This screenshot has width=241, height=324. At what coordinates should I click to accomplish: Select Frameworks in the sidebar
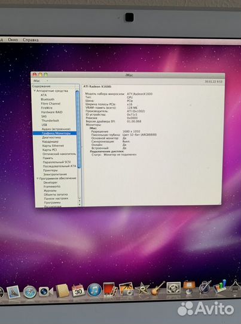pos(52,187)
